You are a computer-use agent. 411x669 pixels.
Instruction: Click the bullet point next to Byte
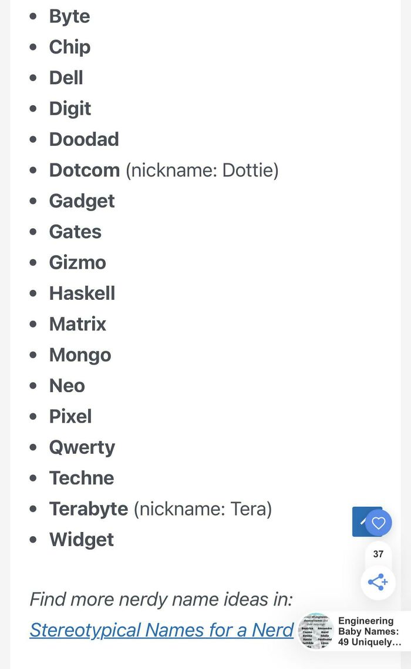33,16
